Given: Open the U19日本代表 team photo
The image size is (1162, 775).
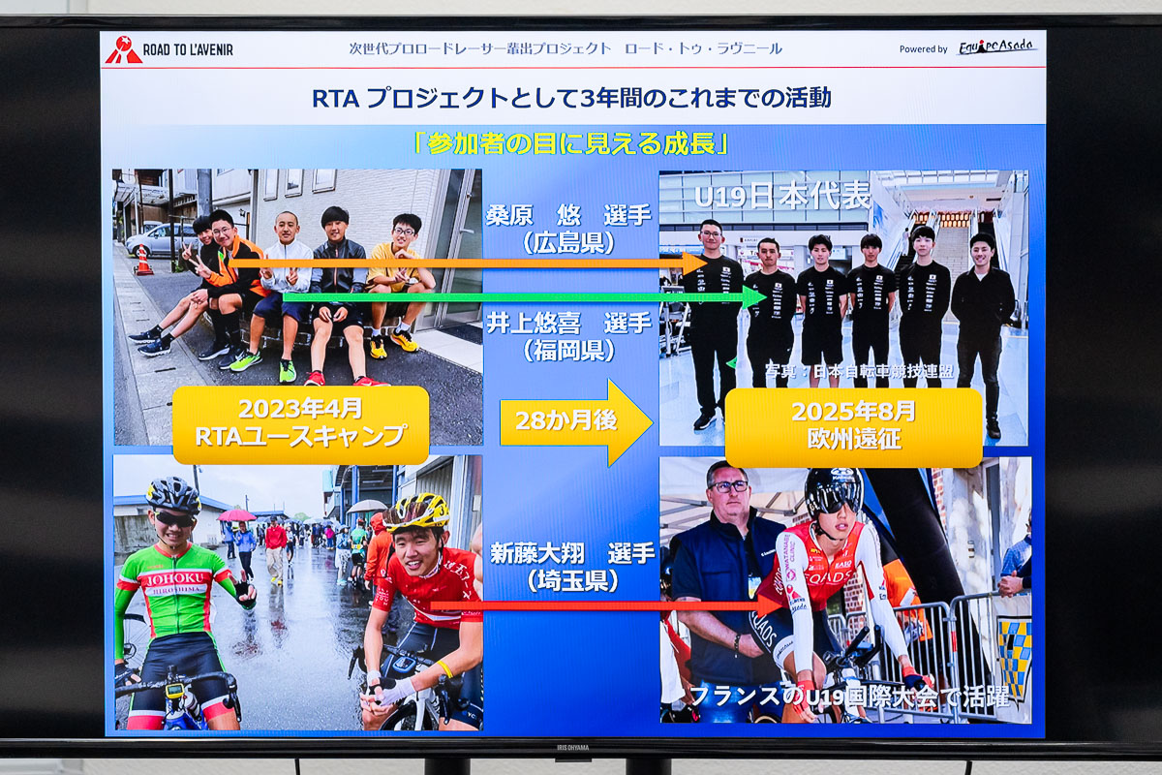Looking at the screenshot, I should [842, 281].
